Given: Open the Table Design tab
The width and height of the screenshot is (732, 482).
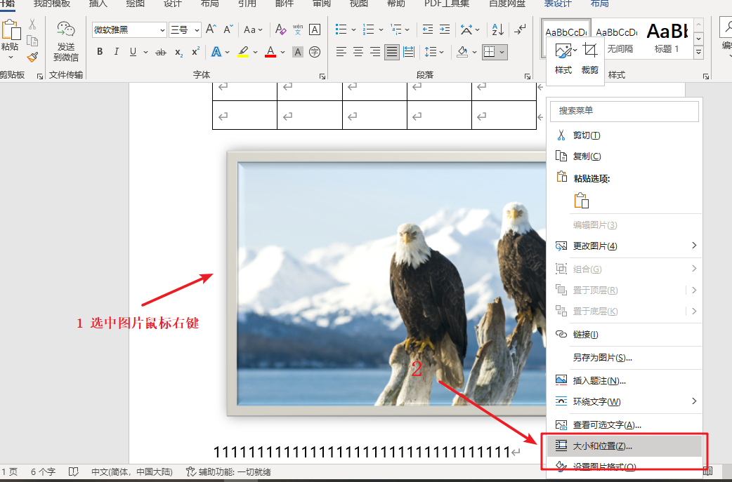Looking at the screenshot, I should [x=558, y=4].
